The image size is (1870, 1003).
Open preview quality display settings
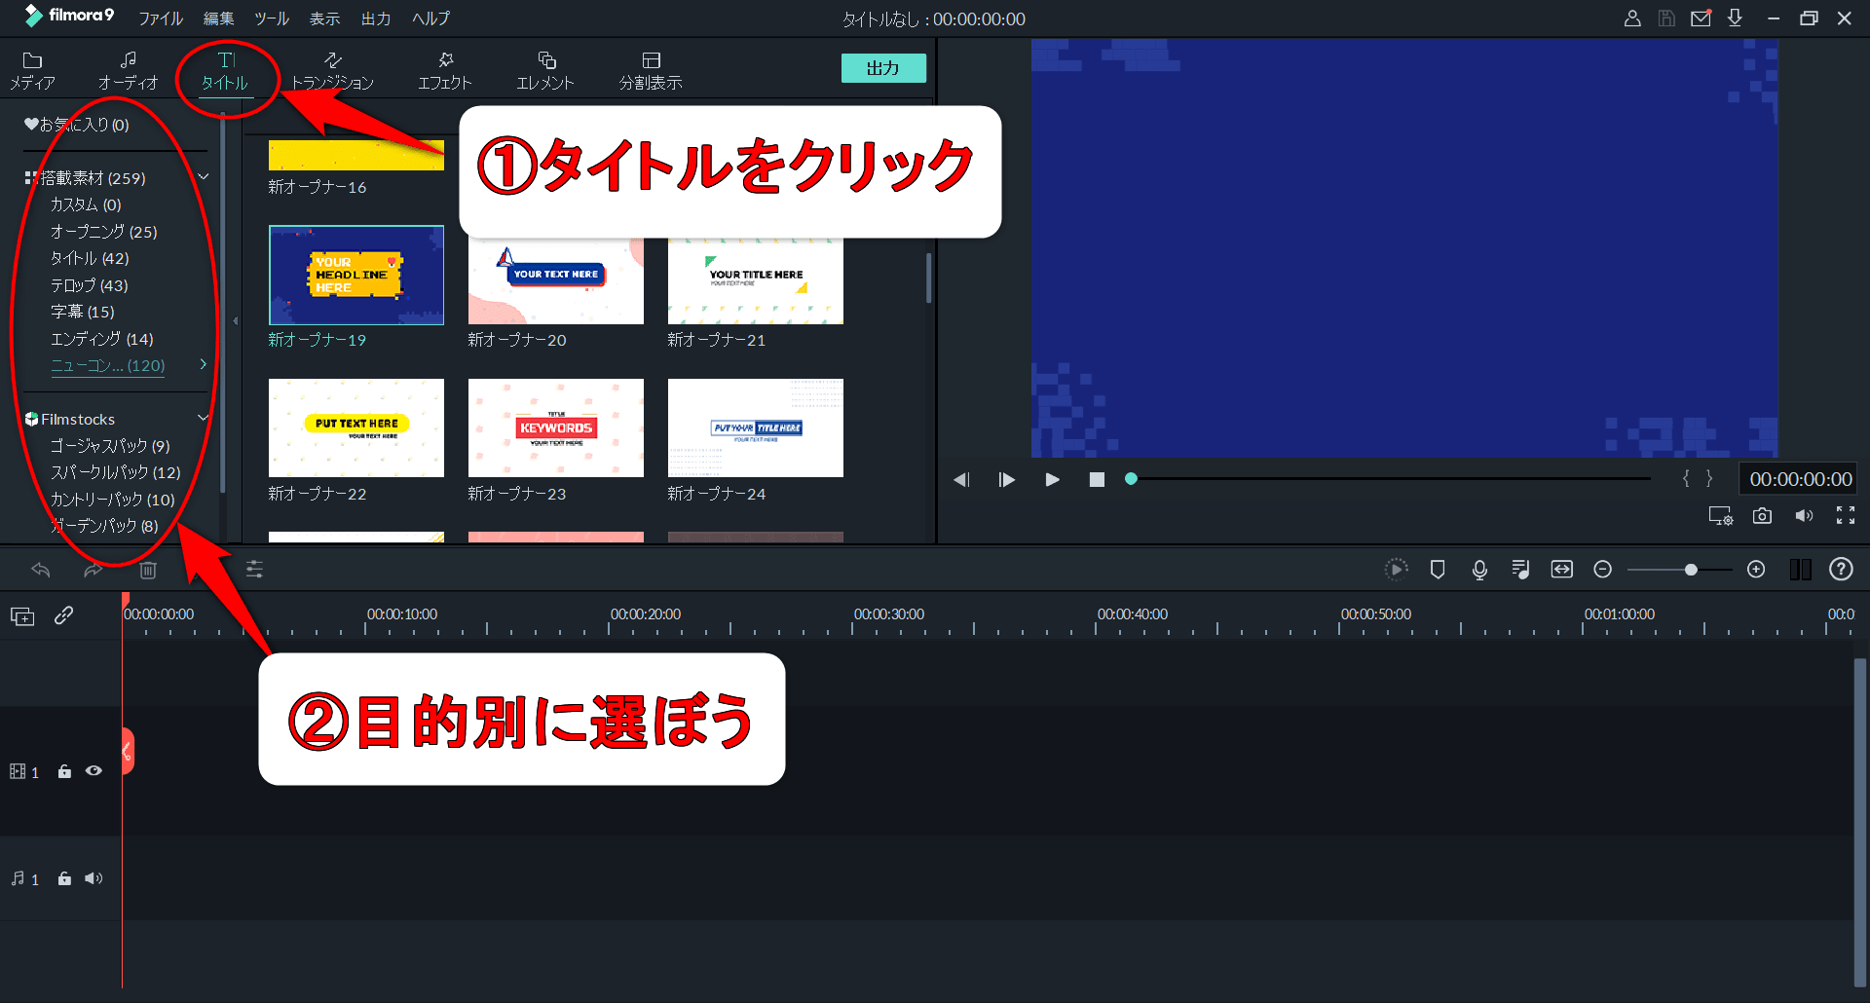(1721, 516)
